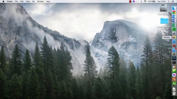This screenshot has width=177, height=99.
Task: Open the Notification Center icon
Action: point(173,1)
